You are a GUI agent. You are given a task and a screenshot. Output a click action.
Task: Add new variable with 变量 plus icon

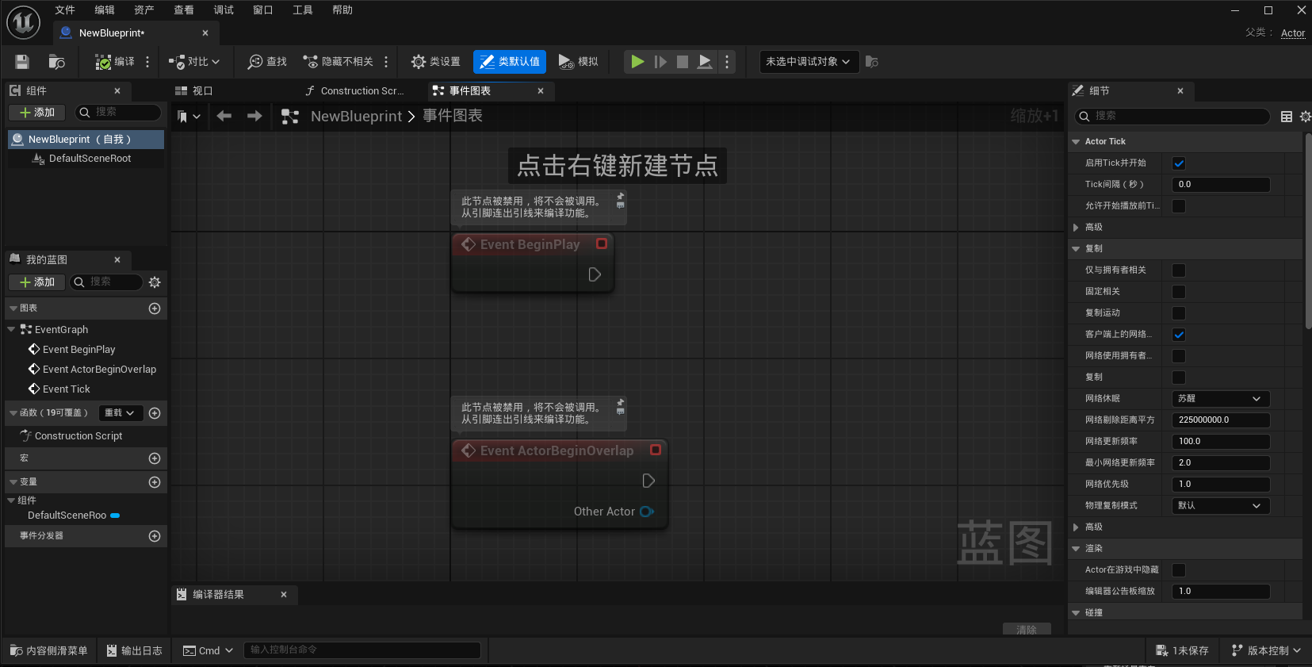pyautogui.click(x=155, y=482)
